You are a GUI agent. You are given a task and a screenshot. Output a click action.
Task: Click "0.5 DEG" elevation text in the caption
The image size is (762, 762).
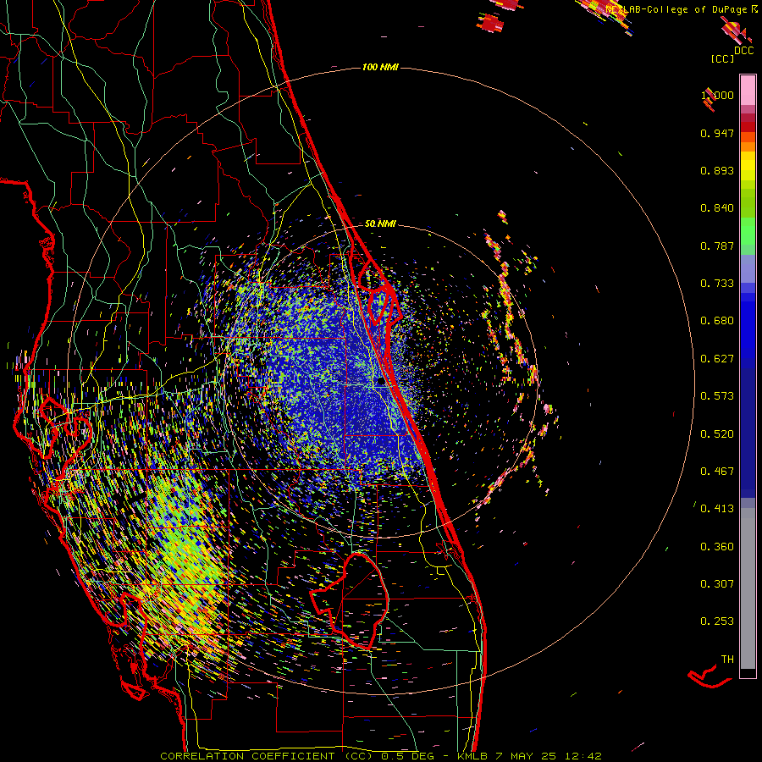(x=409, y=756)
